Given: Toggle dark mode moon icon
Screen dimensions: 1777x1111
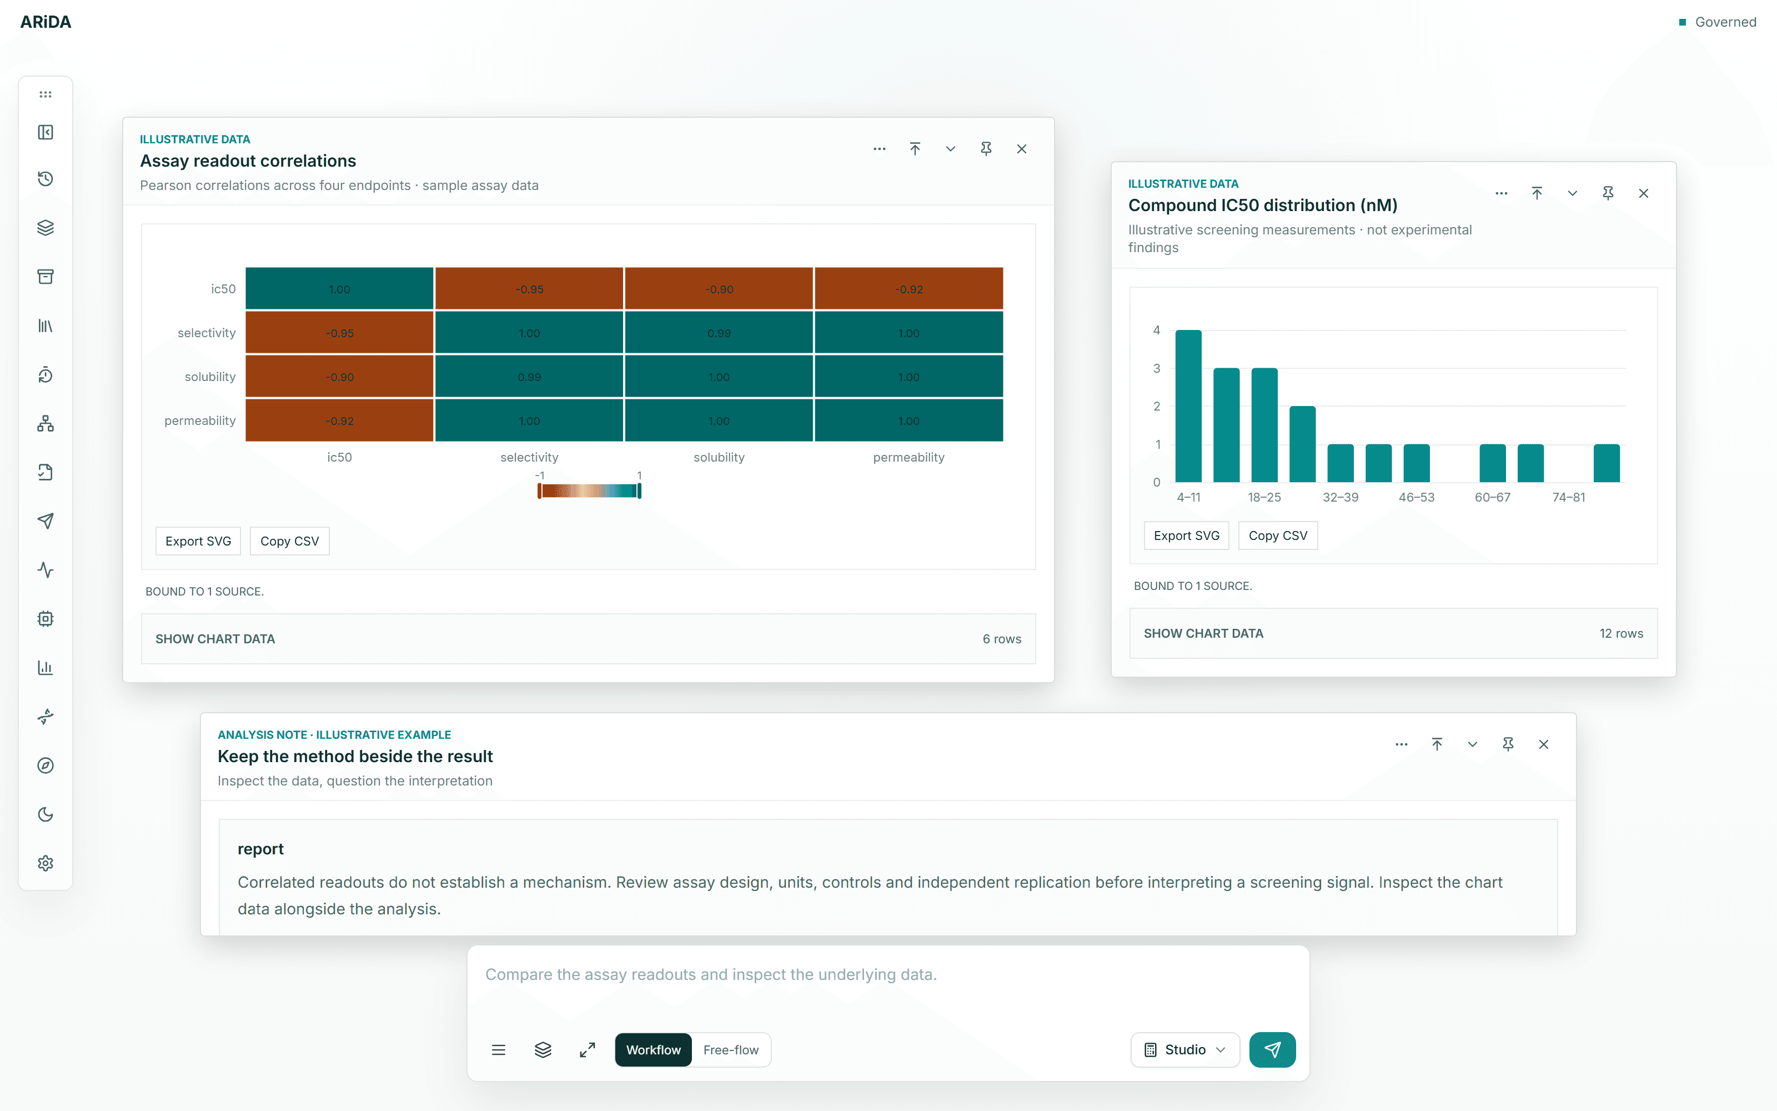Looking at the screenshot, I should pyautogui.click(x=46, y=814).
